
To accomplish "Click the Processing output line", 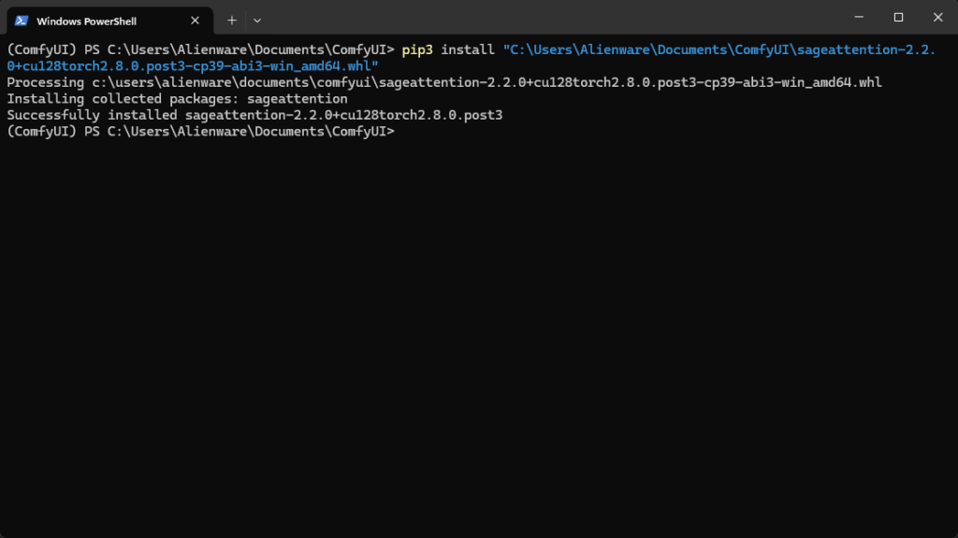I will pyautogui.click(x=443, y=83).
